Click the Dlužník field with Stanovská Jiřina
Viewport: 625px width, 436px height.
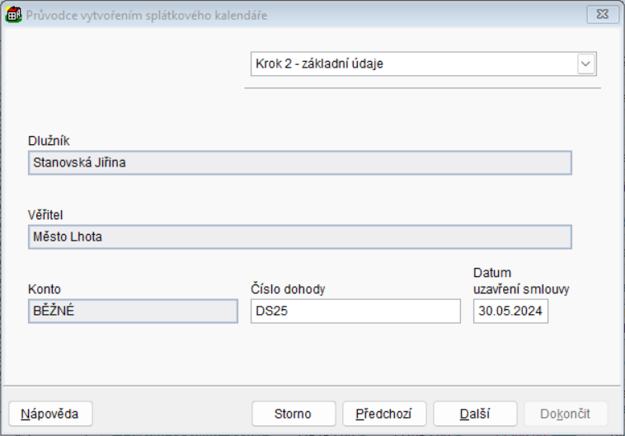[299, 162]
